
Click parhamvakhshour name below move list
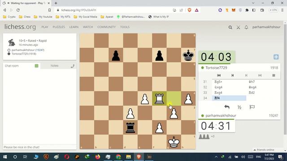click(221, 115)
